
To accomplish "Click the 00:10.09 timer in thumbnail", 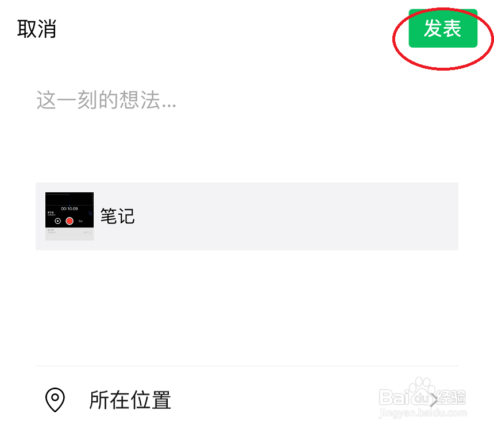I will [70, 209].
